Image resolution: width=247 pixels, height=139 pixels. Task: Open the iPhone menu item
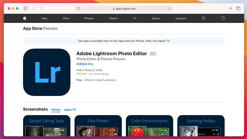pyautogui.click(x=89, y=18)
